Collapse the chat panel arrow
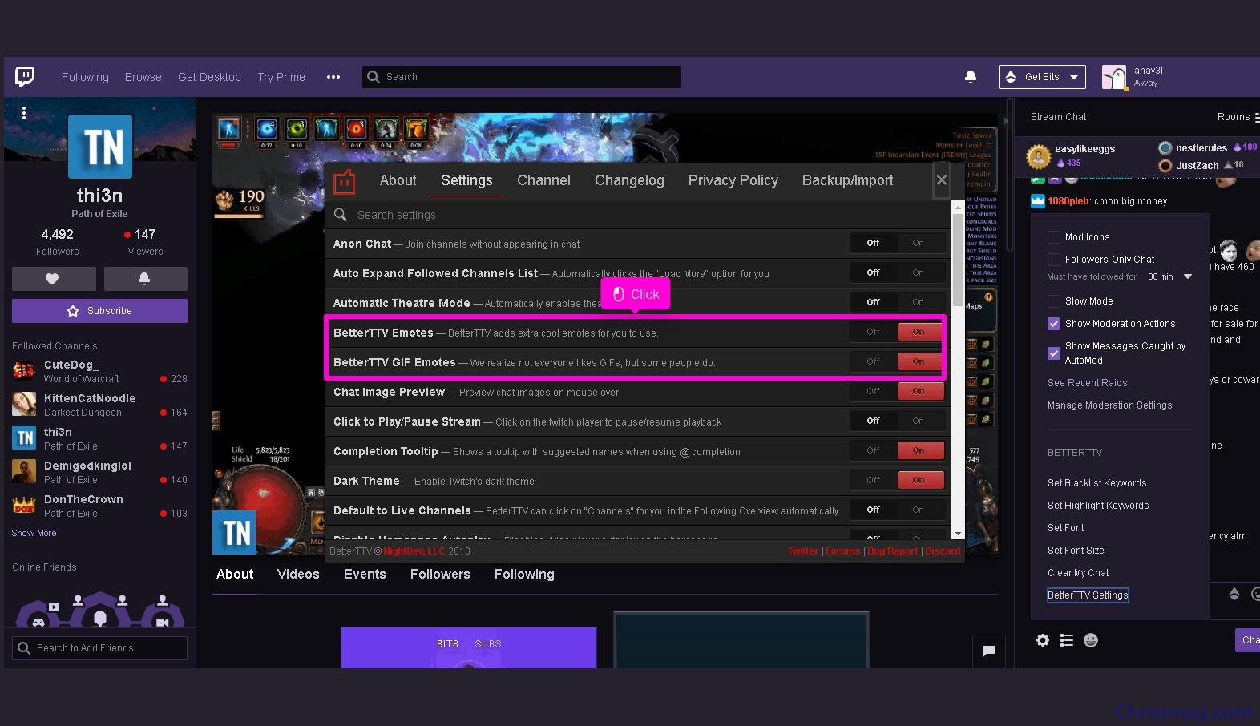1260x726 pixels. [1005, 122]
